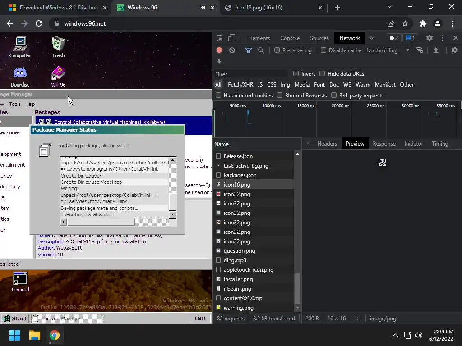Enable Disable cache checkbox

point(323,50)
